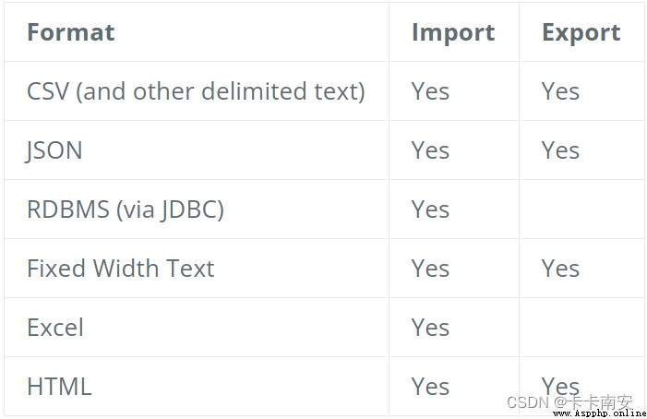The height and width of the screenshot is (419, 647).
Task: Click the Import Yes value for CSV
Action: pyautogui.click(x=430, y=91)
